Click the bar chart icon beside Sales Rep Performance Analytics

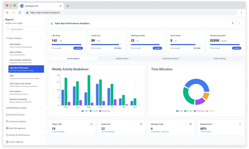tap(52, 23)
